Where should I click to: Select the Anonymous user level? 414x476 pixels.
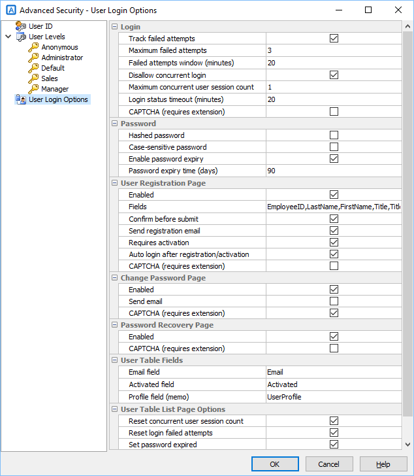[x=59, y=47]
